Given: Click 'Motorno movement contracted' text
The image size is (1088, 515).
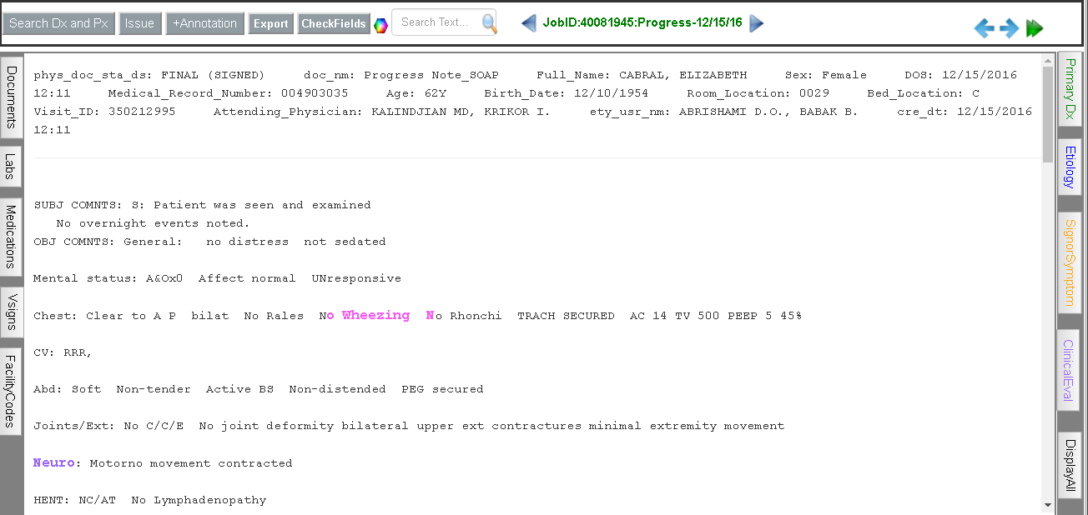Looking at the screenshot, I should [x=191, y=463].
